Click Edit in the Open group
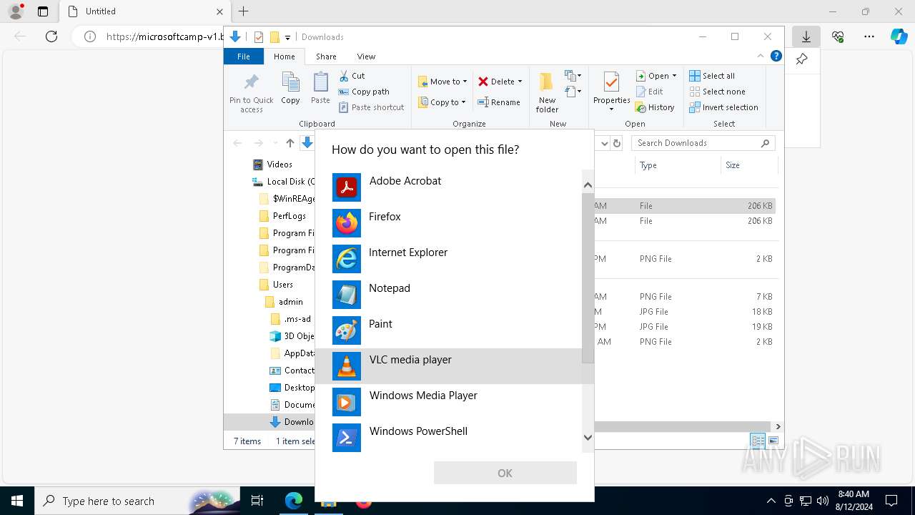 point(649,92)
